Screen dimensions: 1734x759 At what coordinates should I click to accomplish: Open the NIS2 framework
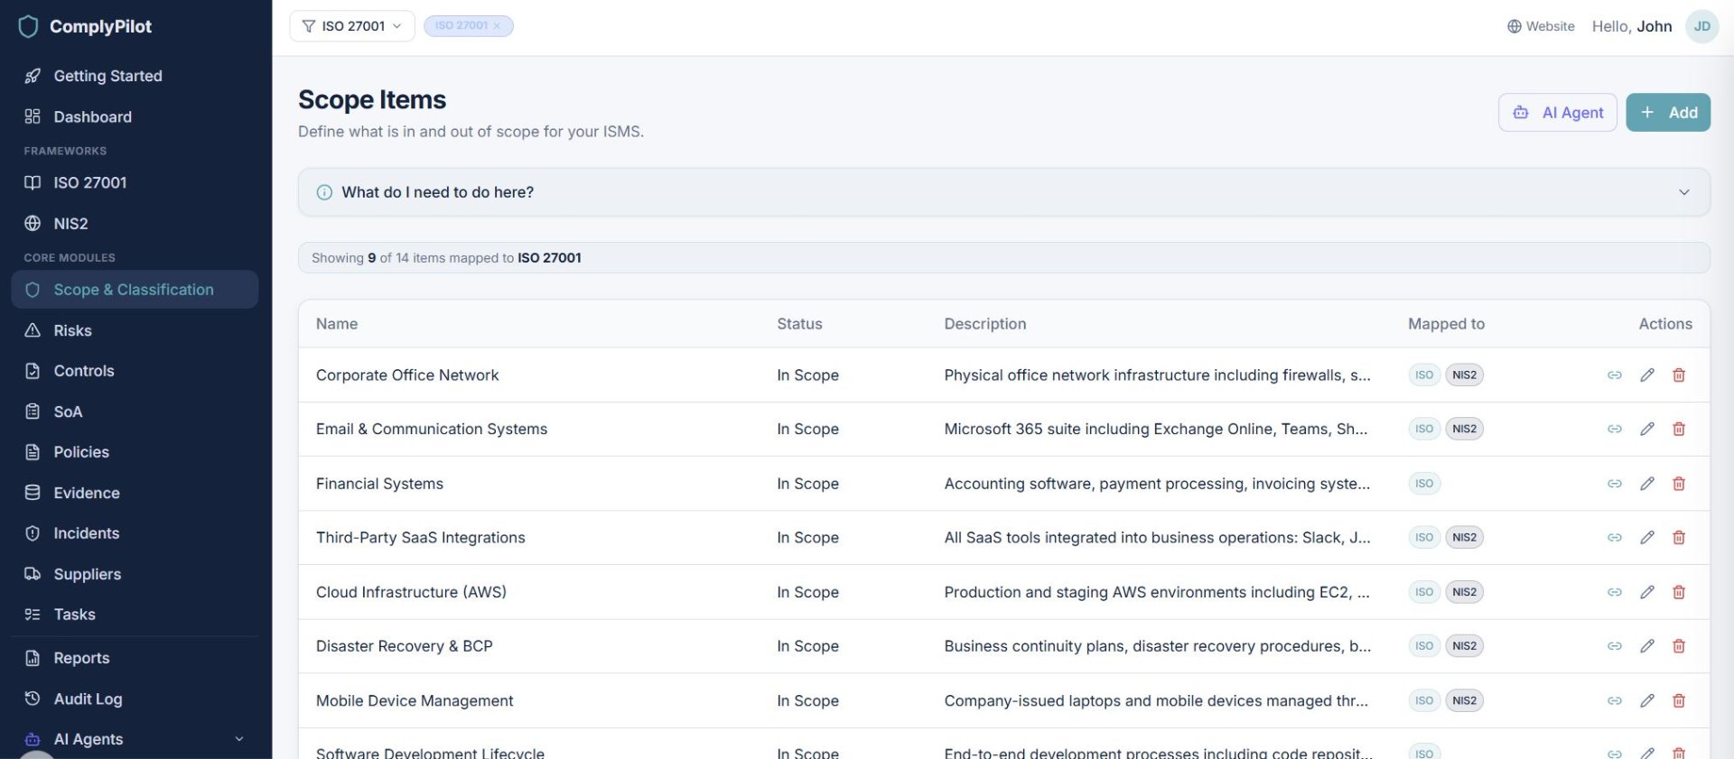135,223
